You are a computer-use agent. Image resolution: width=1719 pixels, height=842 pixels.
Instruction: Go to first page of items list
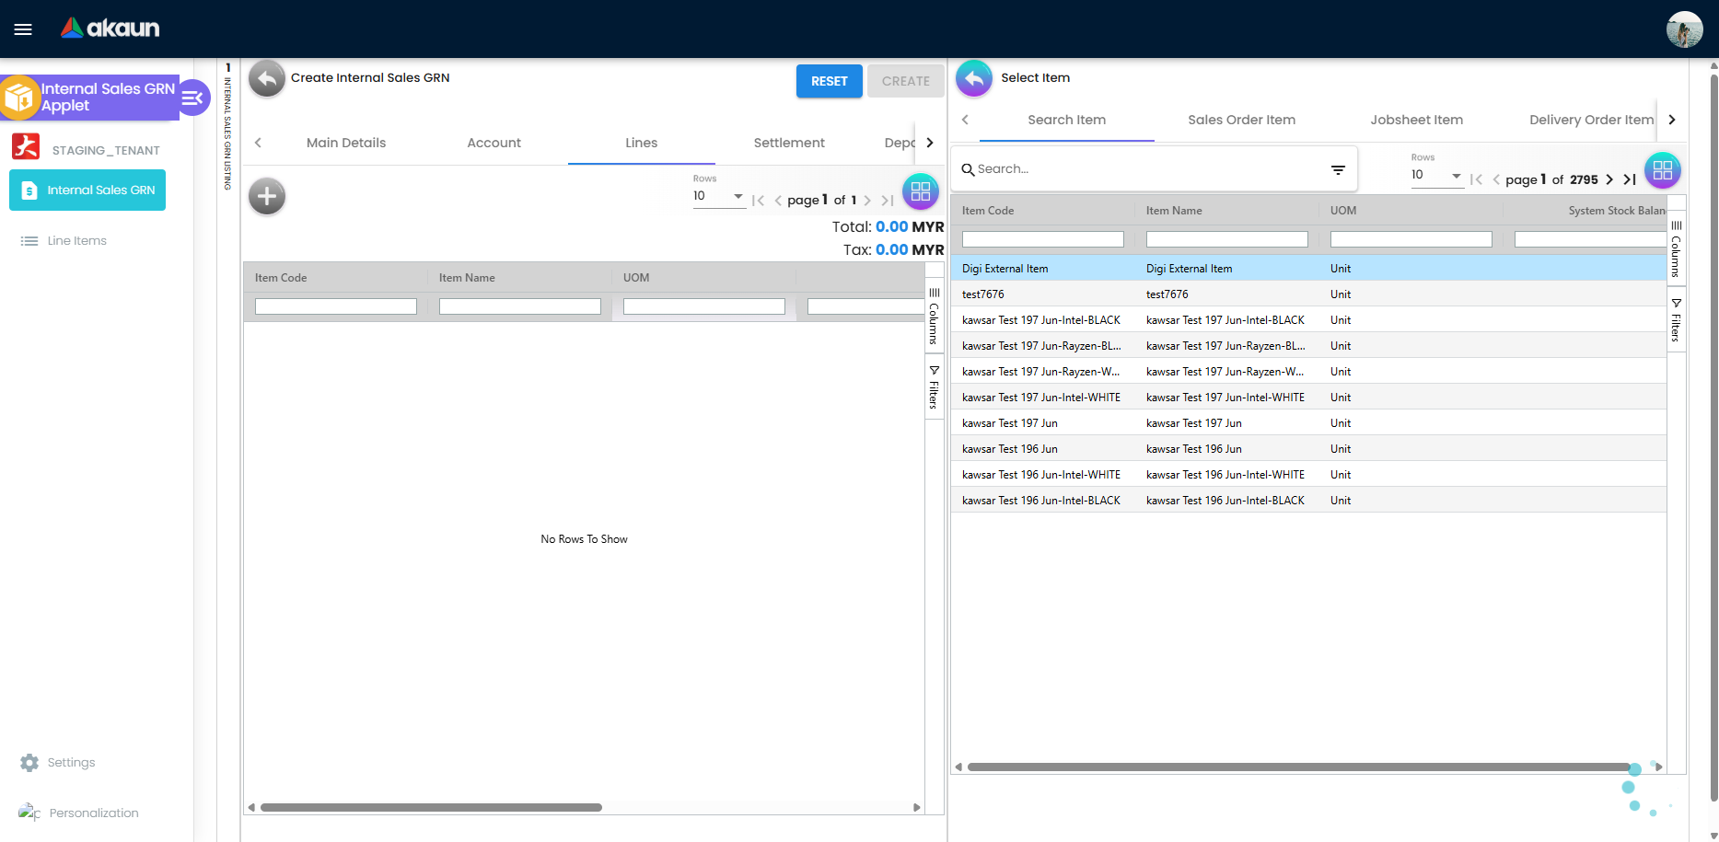1476,179
